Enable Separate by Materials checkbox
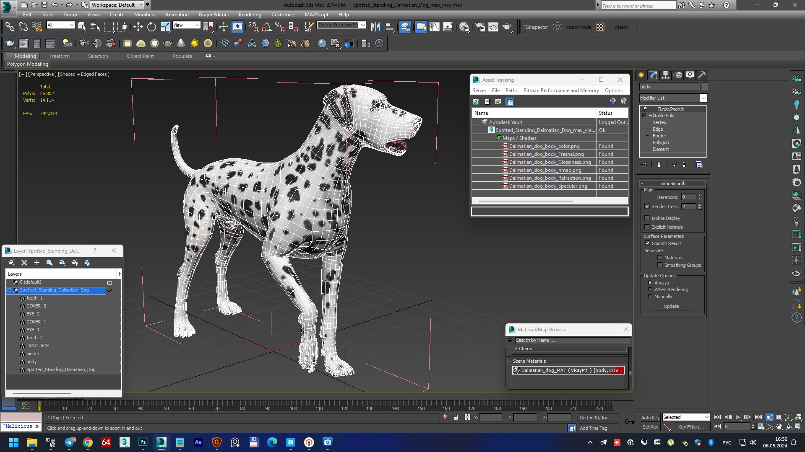805x452 pixels. 660,258
